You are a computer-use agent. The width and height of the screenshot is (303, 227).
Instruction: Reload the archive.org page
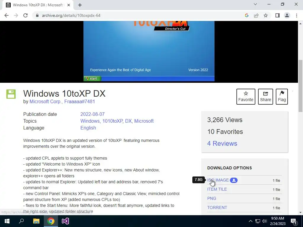pyautogui.click(x=25, y=15)
